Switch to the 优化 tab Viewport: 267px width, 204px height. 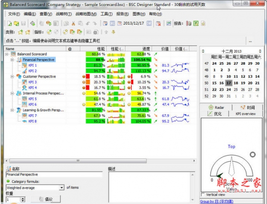coord(214,114)
